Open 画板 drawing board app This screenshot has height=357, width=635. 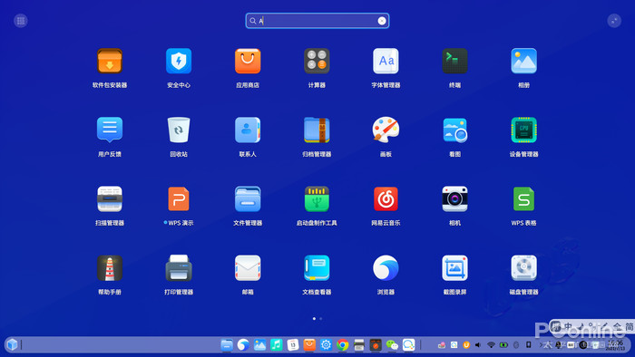coord(386,130)
